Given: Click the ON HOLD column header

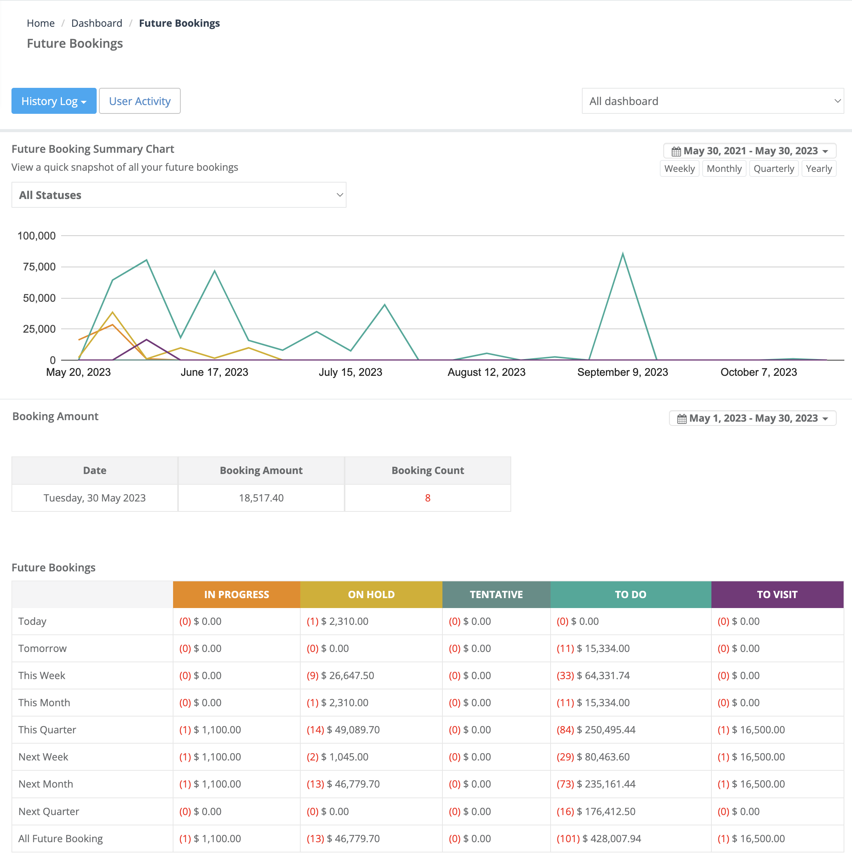Looking at the screenshot, I should pyautogui.click(x=371, y=595).
